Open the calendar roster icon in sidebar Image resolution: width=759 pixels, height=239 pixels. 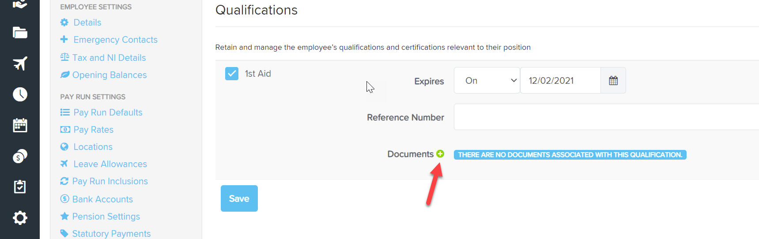(x=20, y=125)
